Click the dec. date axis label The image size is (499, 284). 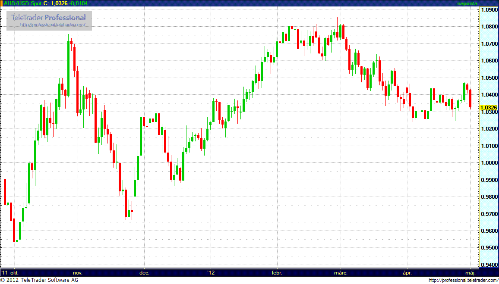145,272
